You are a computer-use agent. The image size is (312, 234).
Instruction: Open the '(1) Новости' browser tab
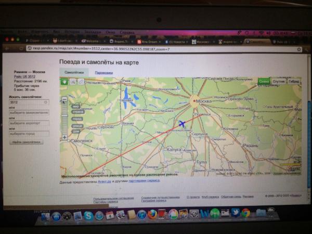(177, 42)
